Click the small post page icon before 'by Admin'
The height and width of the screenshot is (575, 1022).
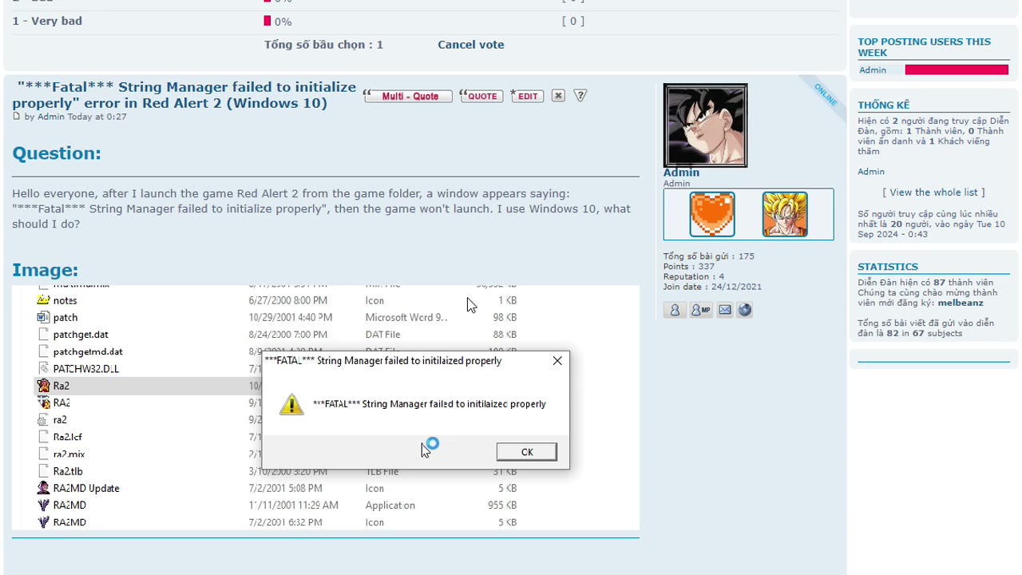(x=16, y=117)
